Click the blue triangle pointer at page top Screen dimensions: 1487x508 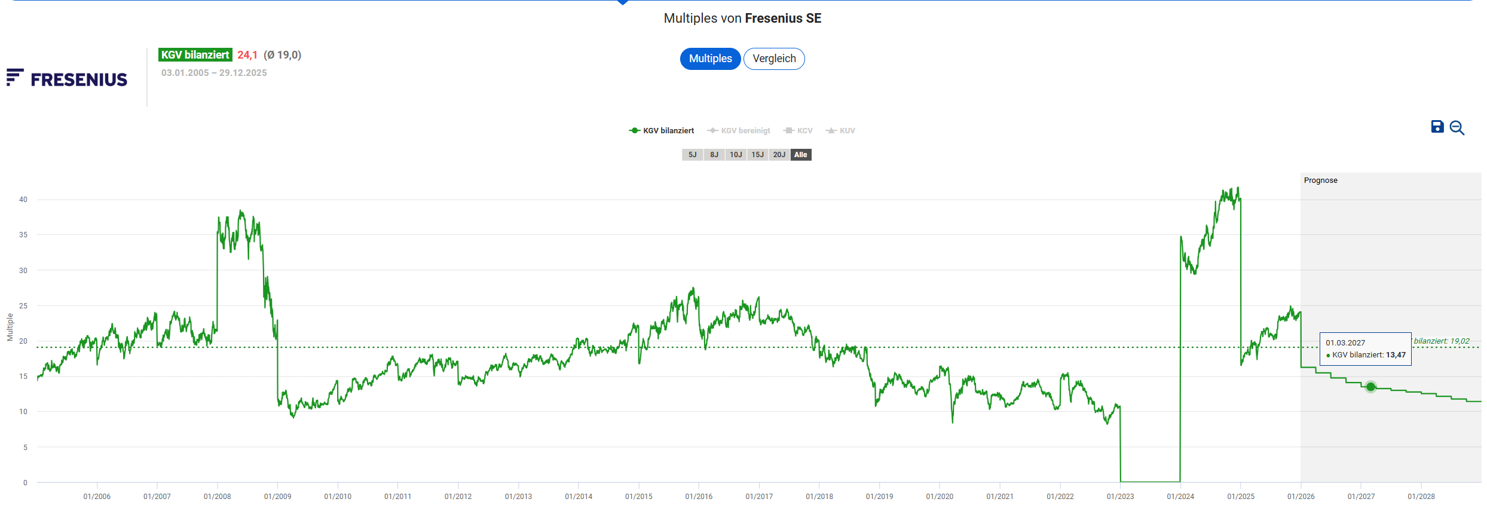pyautogui.click(x=622, y=2)
